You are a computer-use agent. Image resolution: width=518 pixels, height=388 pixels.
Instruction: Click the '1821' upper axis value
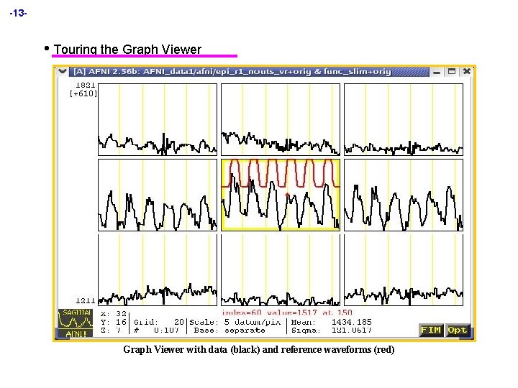[85, 85]
